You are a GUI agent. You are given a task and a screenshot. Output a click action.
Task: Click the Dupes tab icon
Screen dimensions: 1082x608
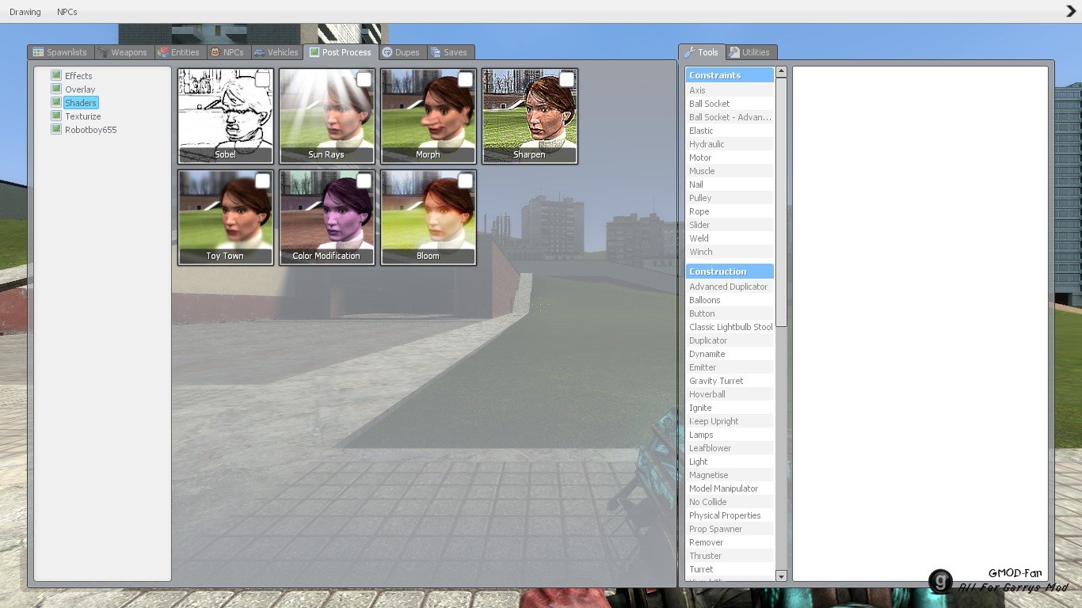click(x=387, y=52)
